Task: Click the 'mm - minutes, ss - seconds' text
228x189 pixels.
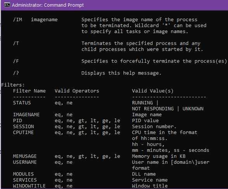Action: point(171,150)
